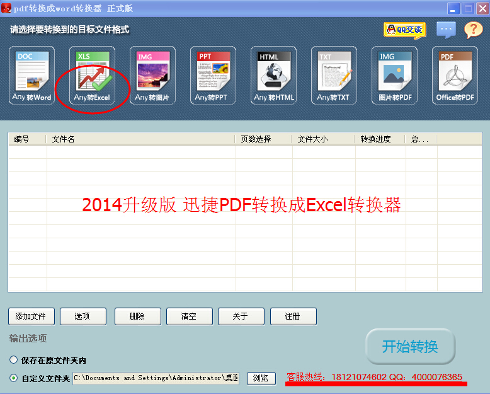Click the 客服热线 contact text
Viewport: 490px width, 394px height.
point(374,377)
